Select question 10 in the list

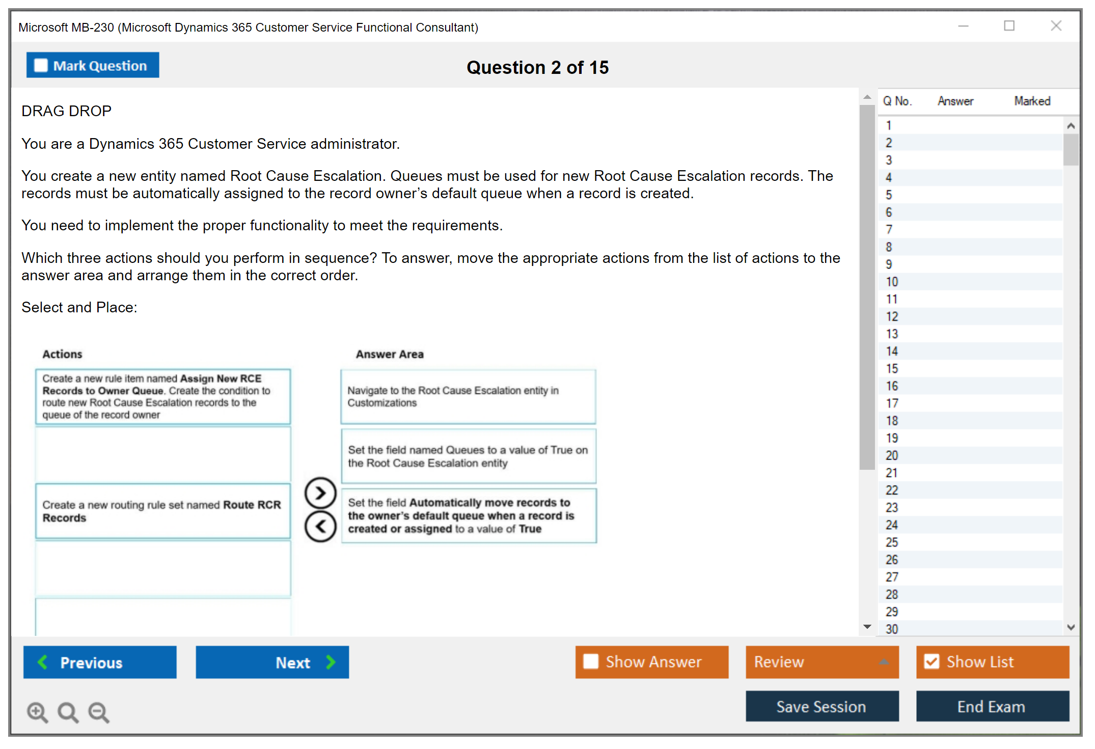pyautogui.click(x=892, y=282)
